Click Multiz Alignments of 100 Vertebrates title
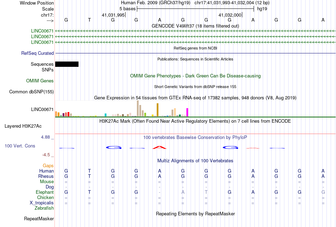Screen dimensions: 336x227 [195, 161]
